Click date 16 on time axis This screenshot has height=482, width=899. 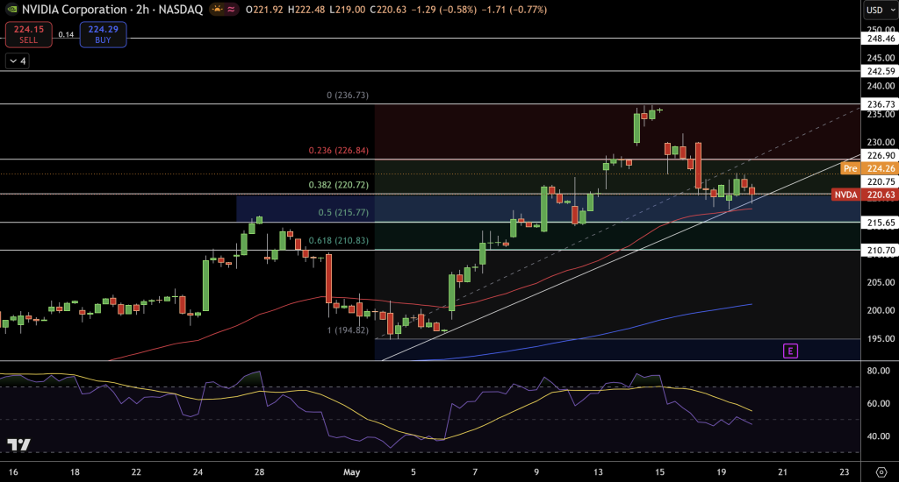click(13, 472)
